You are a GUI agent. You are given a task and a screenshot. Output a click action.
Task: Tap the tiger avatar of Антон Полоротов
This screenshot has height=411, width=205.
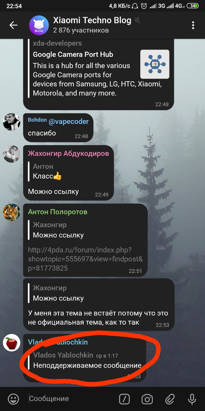point(12,212)
